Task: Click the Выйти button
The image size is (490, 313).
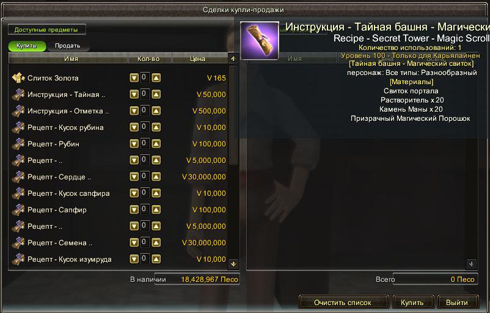Action: click(x=457, y=303)
